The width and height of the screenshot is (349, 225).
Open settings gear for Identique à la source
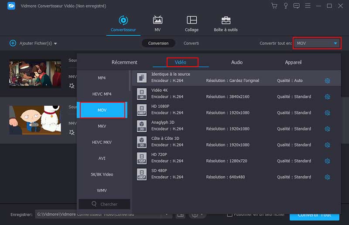click(x=327, y=81)
